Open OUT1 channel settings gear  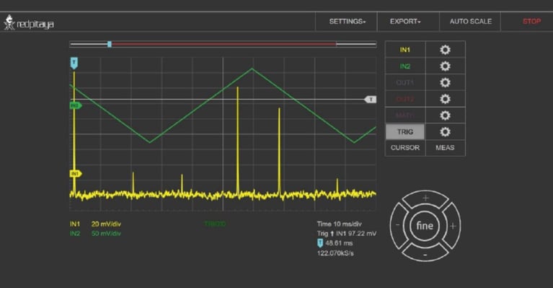coord(445,82)
